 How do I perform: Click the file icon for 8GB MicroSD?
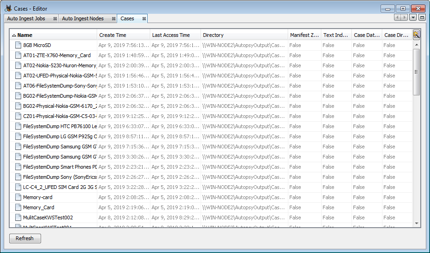coord(18,45)
